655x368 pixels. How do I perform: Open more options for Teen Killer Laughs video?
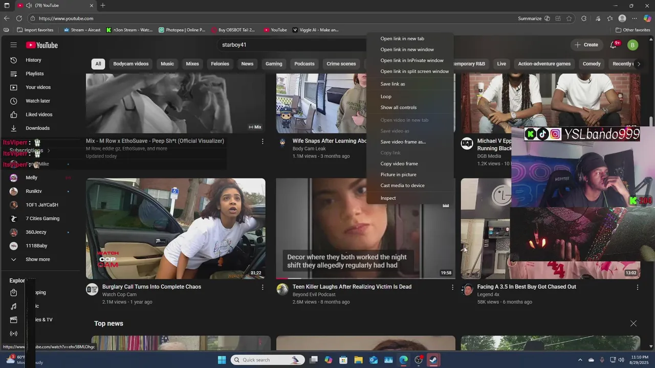pyautogui.click(x=452, y=287)
